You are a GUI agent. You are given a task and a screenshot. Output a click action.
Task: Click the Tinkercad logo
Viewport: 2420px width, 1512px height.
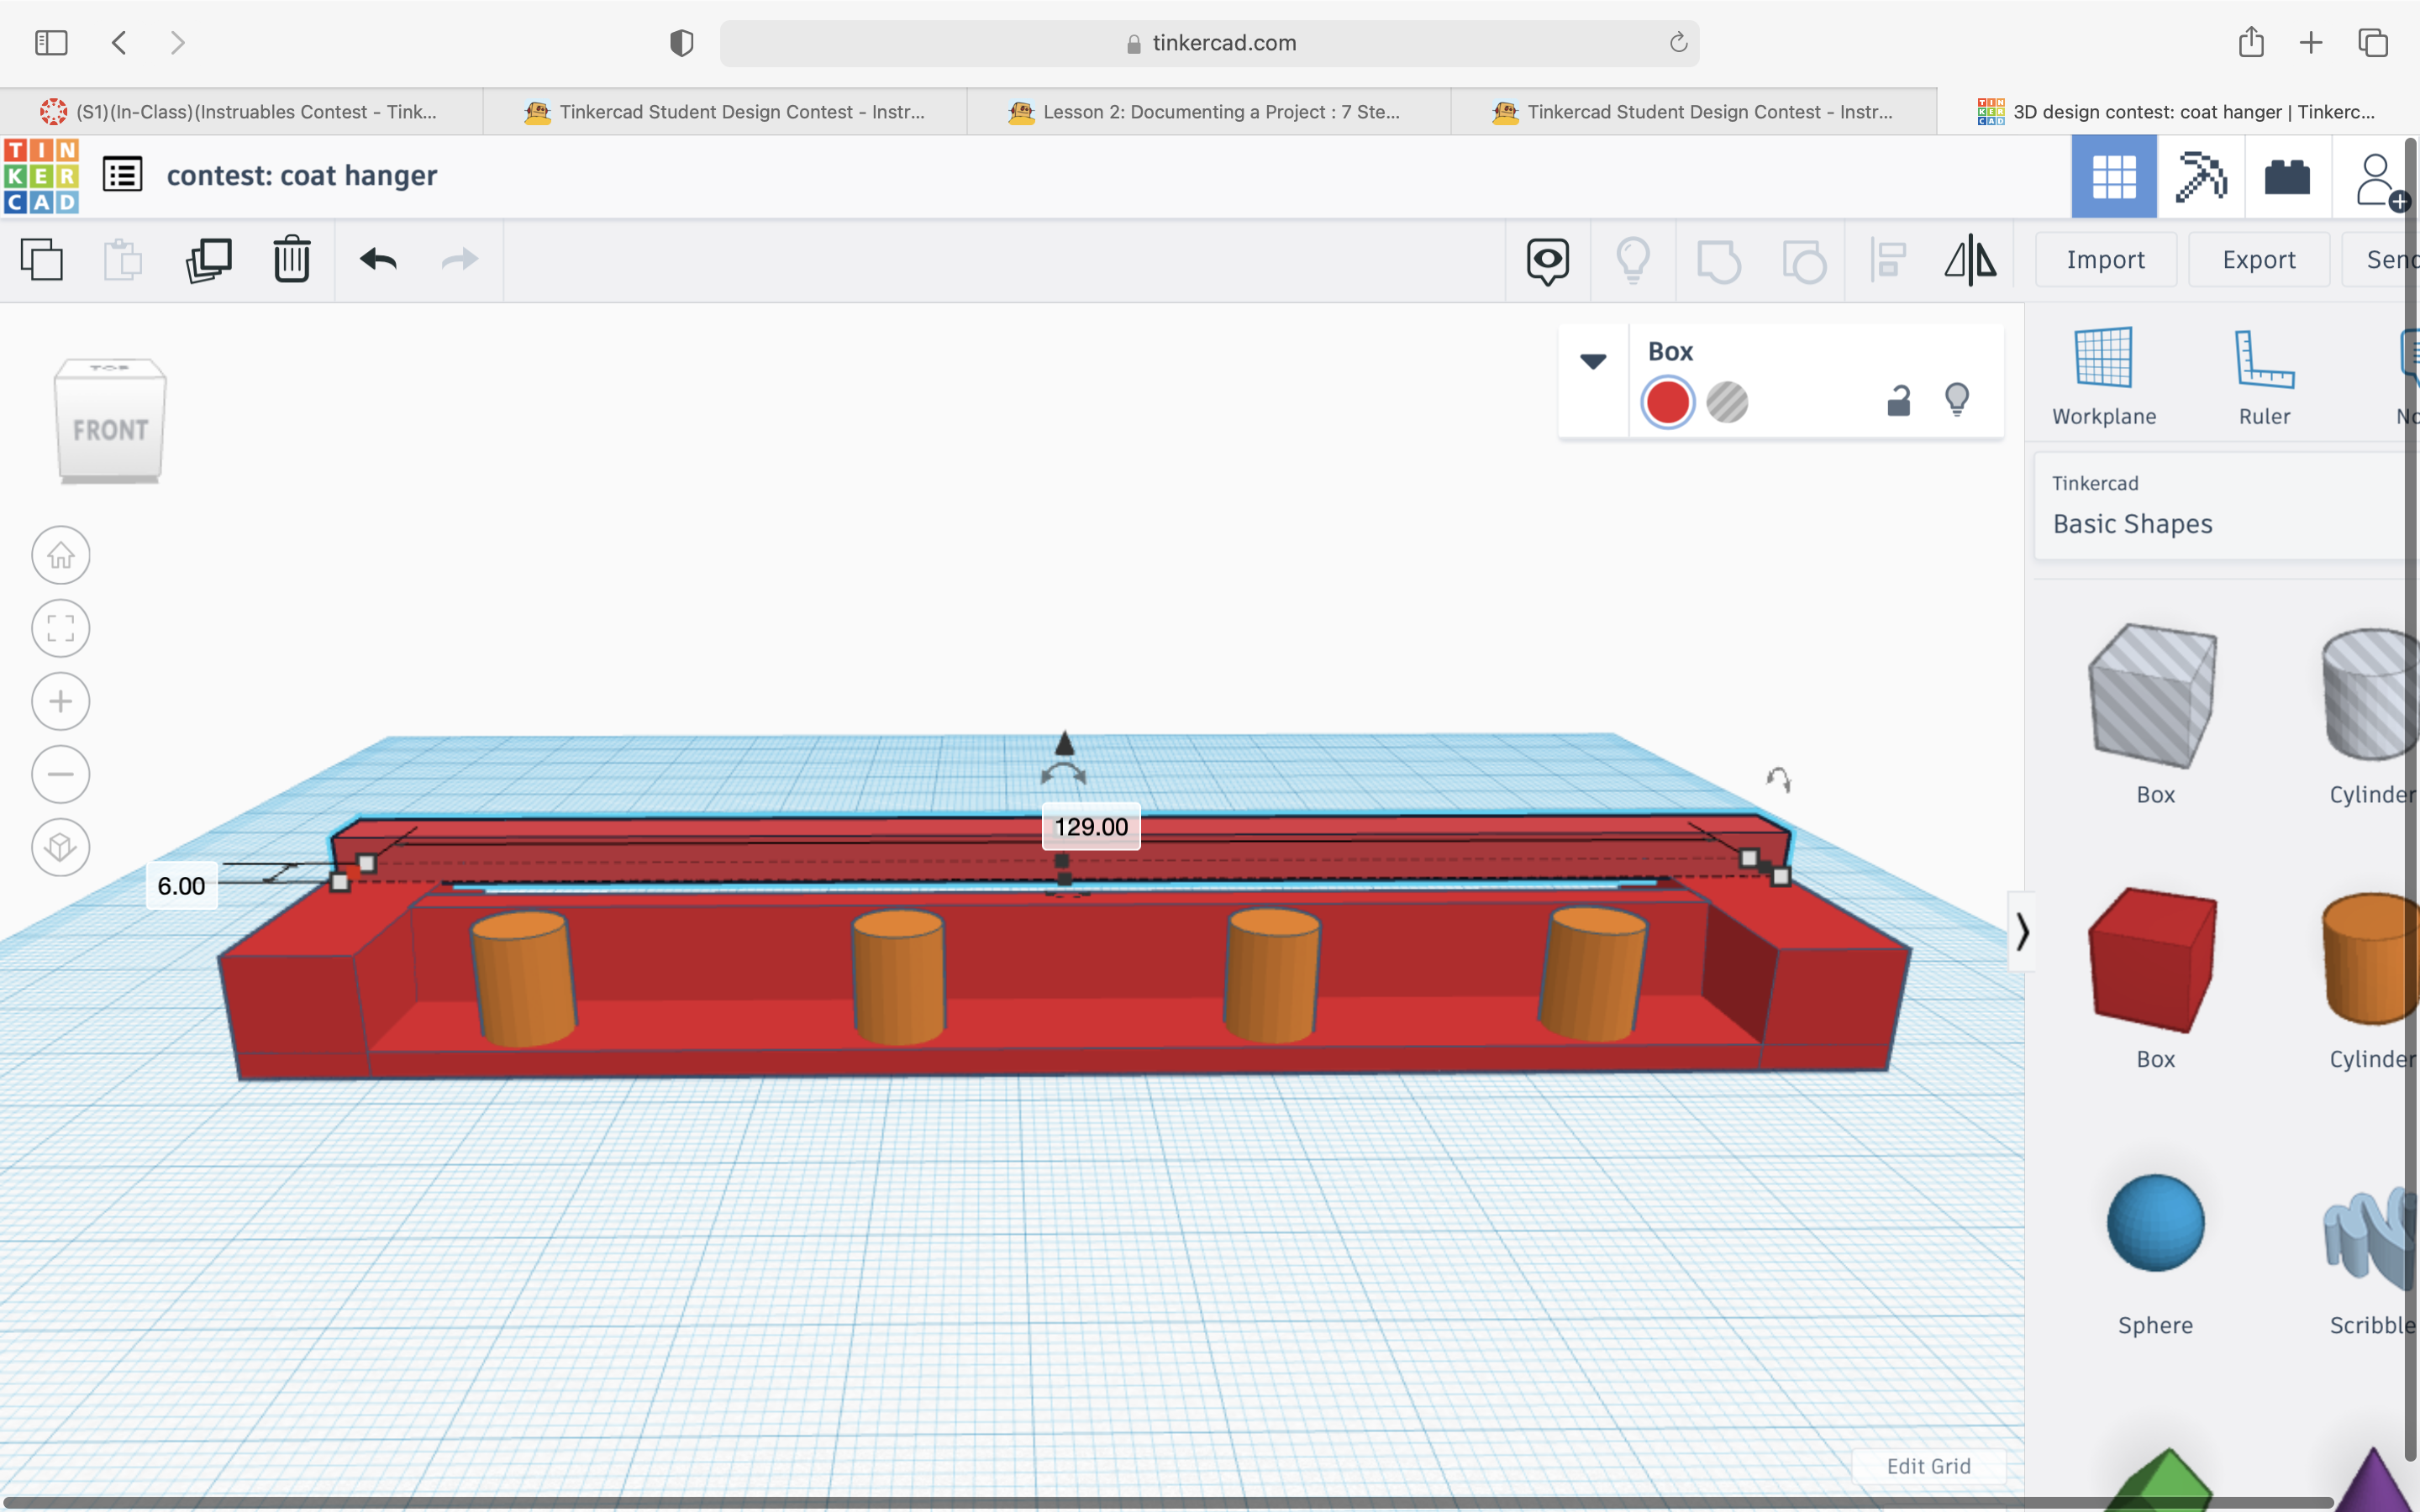41,176
